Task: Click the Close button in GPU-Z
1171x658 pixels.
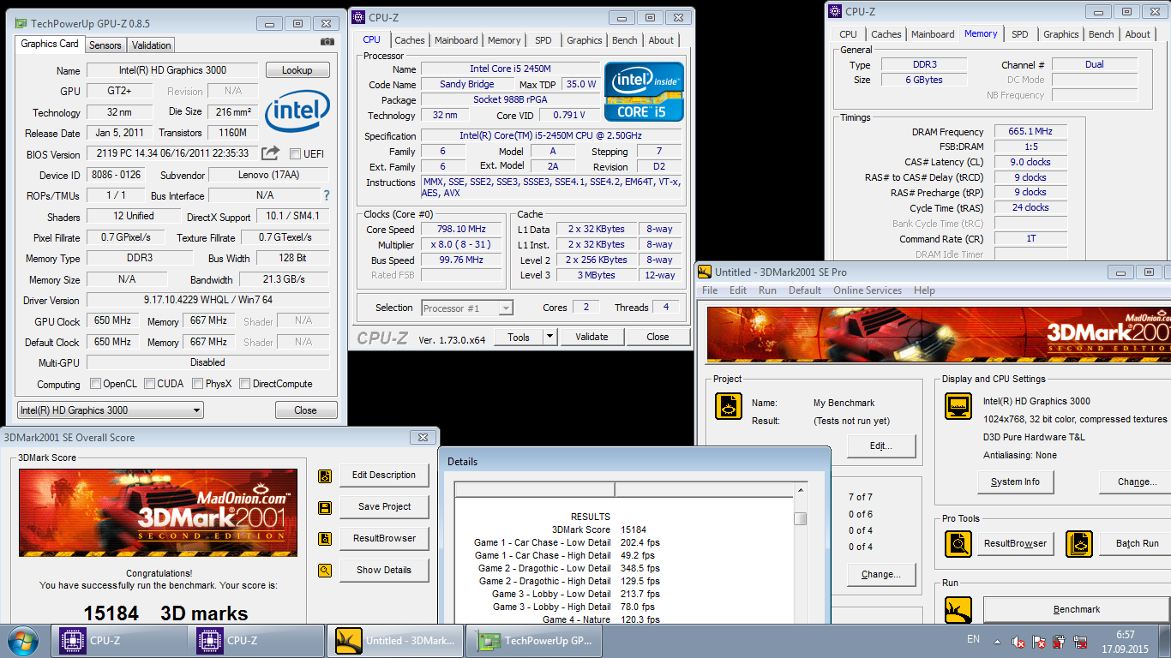Action: (x=306, y=410)
